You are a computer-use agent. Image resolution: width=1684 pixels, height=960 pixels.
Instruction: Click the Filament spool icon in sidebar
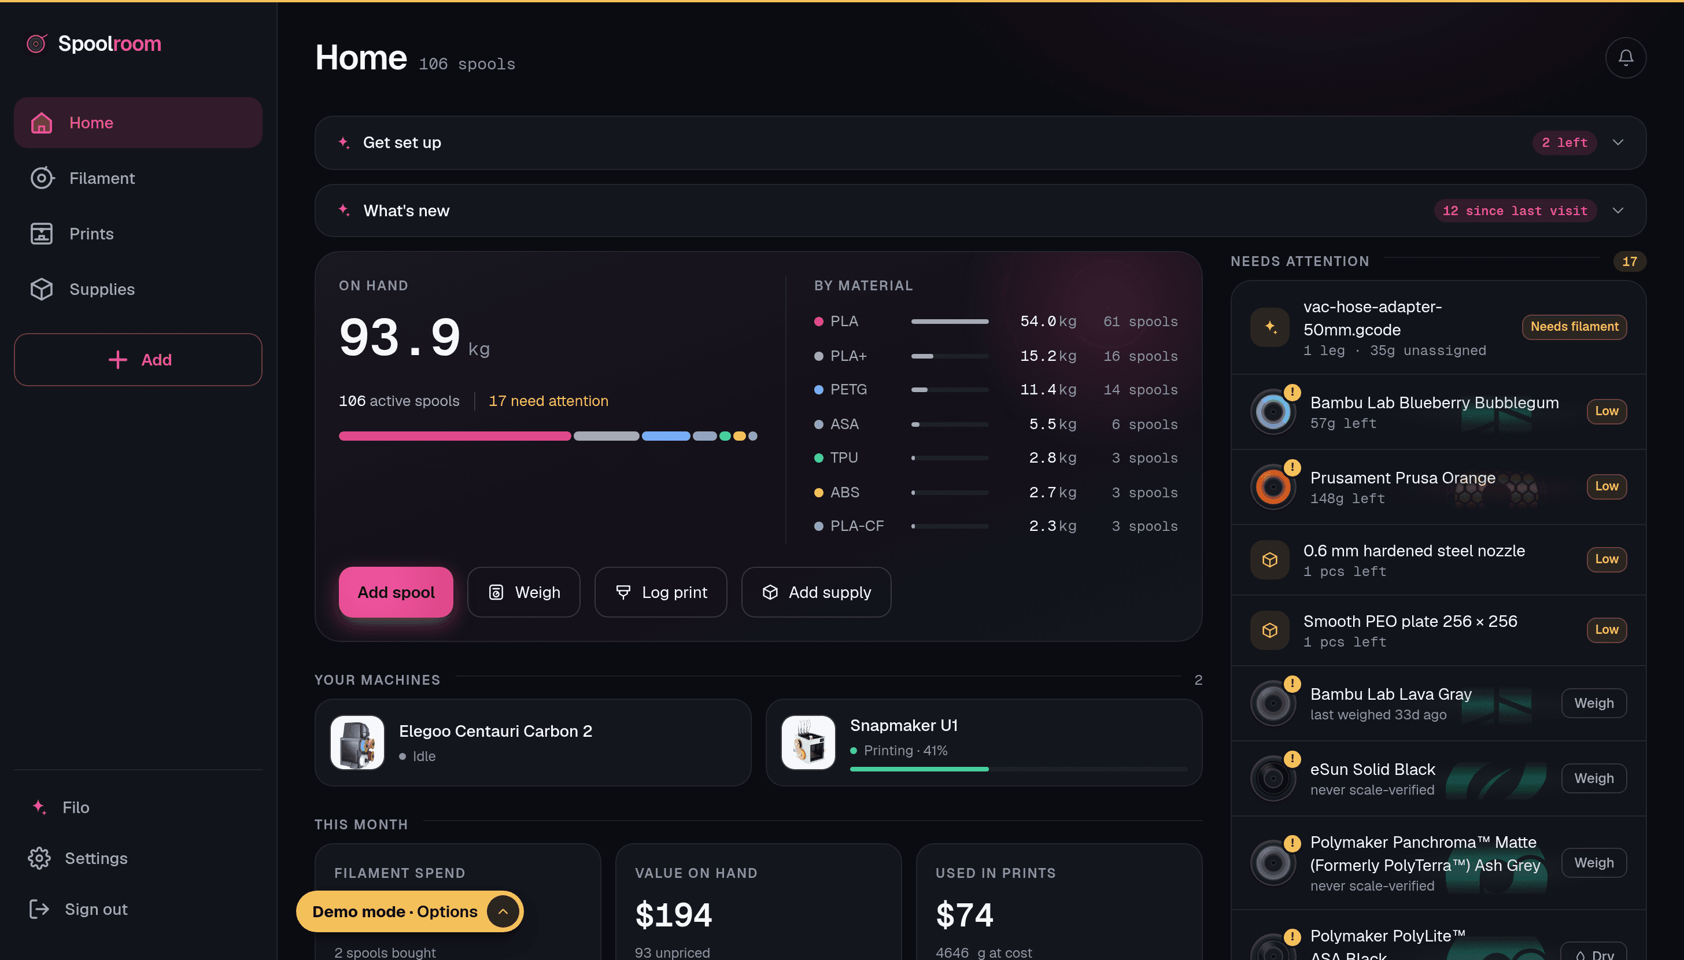(x=42, y=178)
